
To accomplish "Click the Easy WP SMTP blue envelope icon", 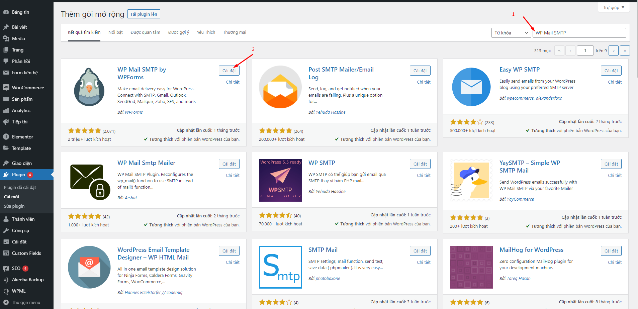I will click(471, 87).
